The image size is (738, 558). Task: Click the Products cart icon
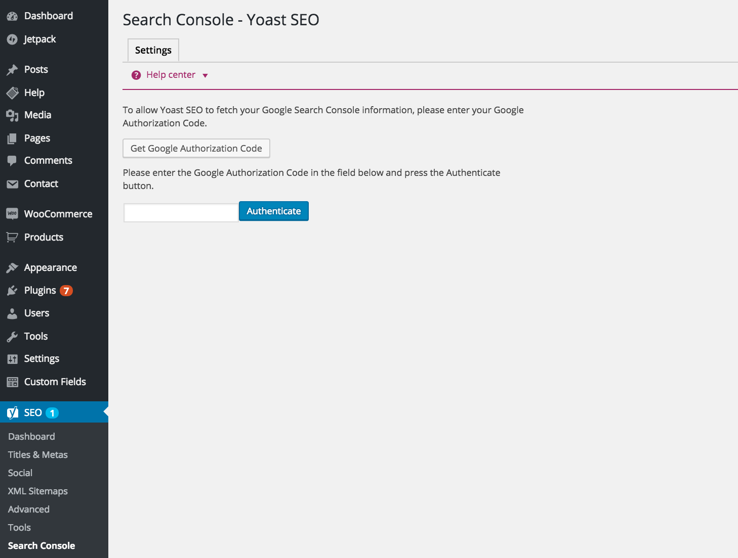[x=12, y=237]
